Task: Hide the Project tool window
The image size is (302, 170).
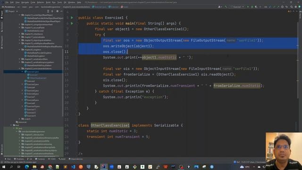Action: pyautogui.click(x=61, y=11)
